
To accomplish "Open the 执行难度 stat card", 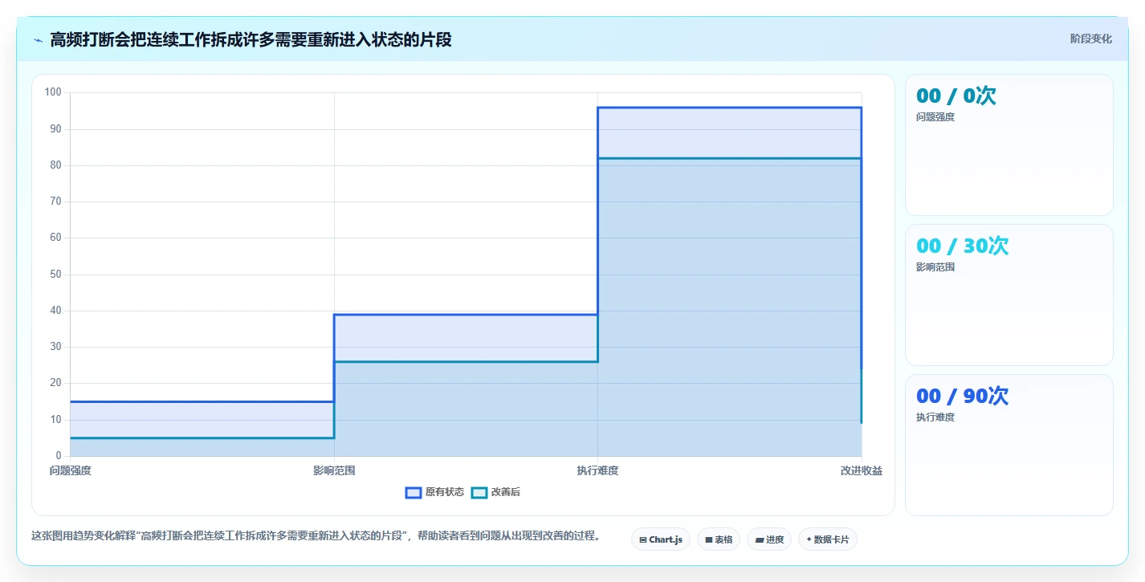I will pos(1009,446).
